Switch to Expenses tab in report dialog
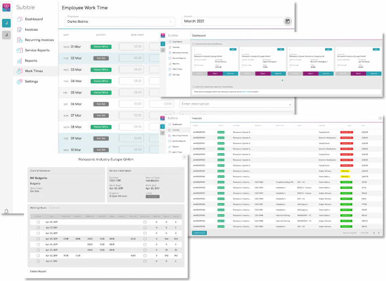 click(x=54, y=208)
